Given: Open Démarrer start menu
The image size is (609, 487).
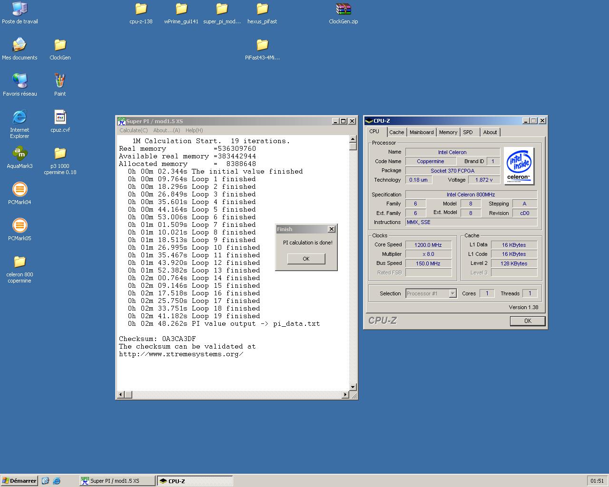Looking at the screenshot, I should [x=19, y=481].
